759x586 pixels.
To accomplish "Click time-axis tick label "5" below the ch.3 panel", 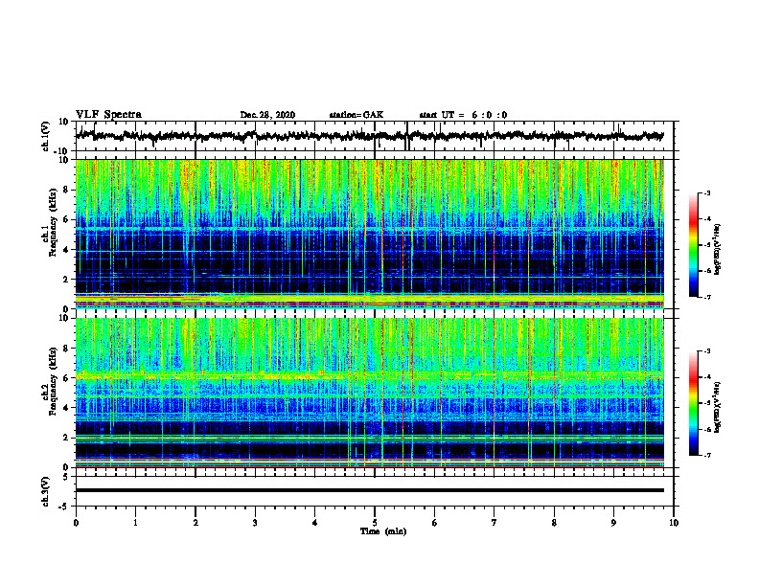I will [x=375, y=523].
